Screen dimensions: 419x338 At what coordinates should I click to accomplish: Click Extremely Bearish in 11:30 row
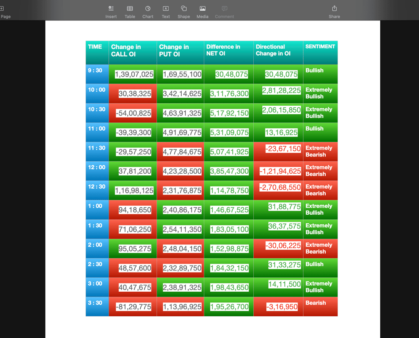[x=319, y=151]
